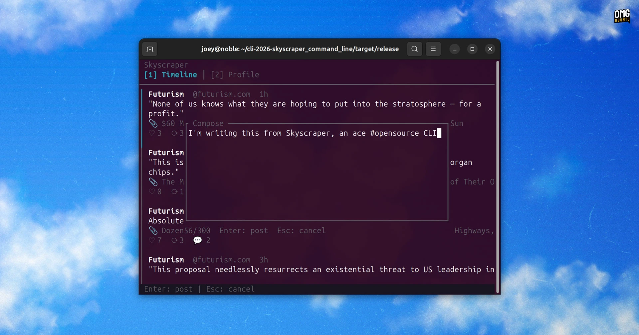Click the heart icon next to the $60 M post

tap(152, 133)
